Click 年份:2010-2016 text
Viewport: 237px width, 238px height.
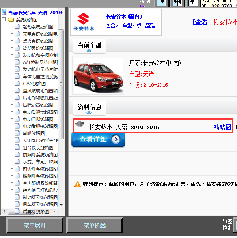pos(148,85)
